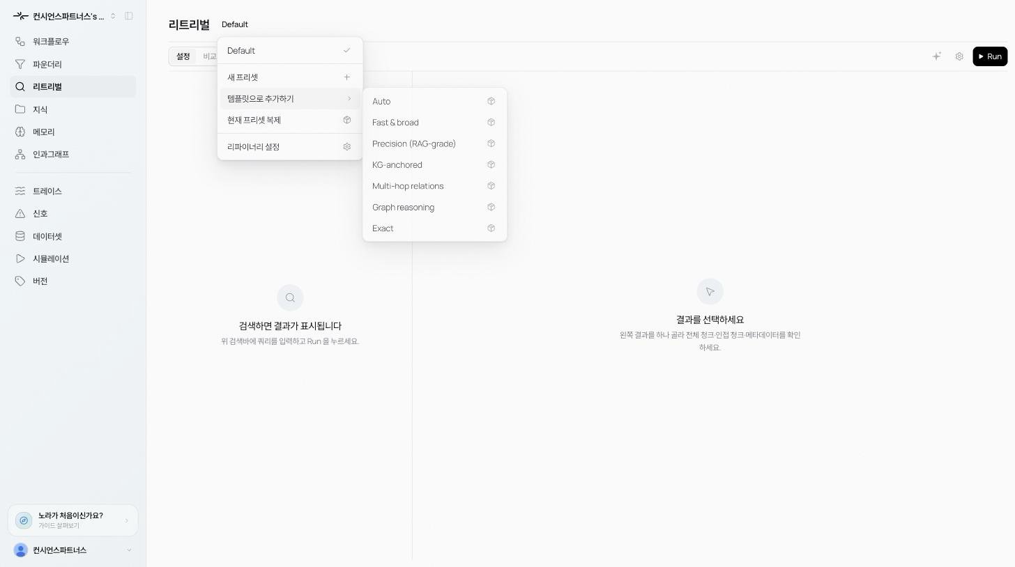Click the 메모리 brain icon
This screenshot has height=567, width=1015.
click(20, 132)
